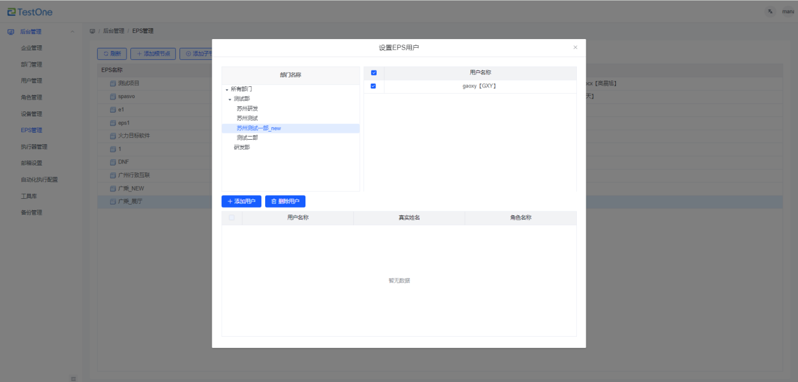Tick the select-all checkbox in the lower user table

[x=232, y=218]
